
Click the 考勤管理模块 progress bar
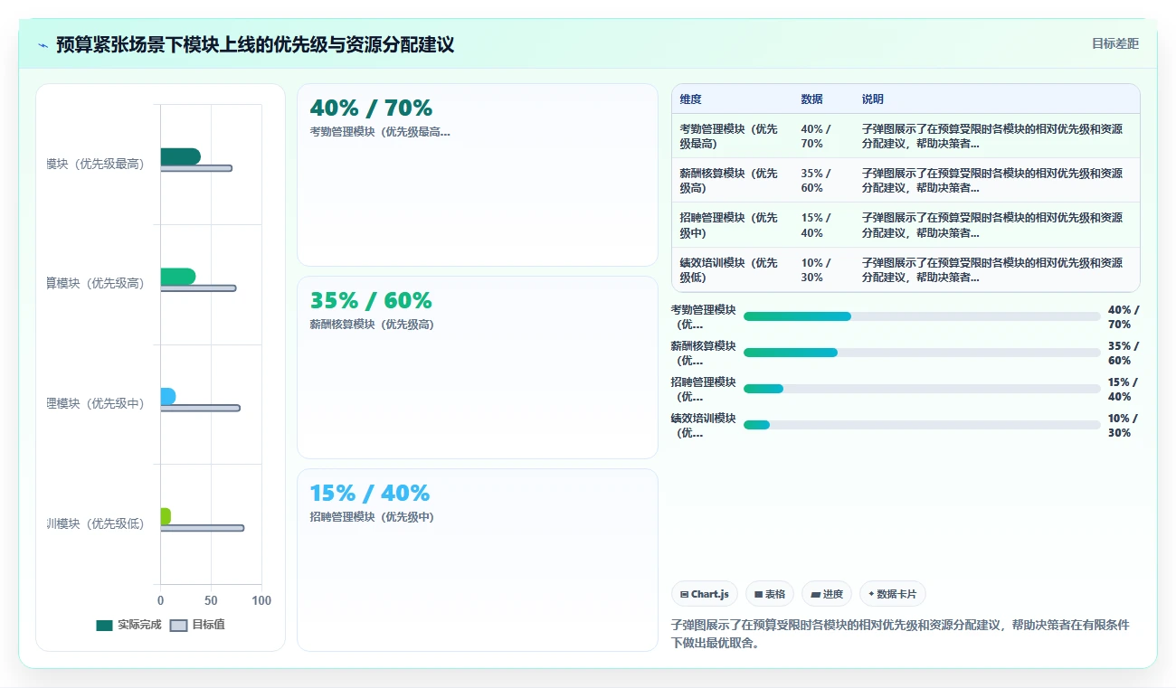tap(922, 316)
